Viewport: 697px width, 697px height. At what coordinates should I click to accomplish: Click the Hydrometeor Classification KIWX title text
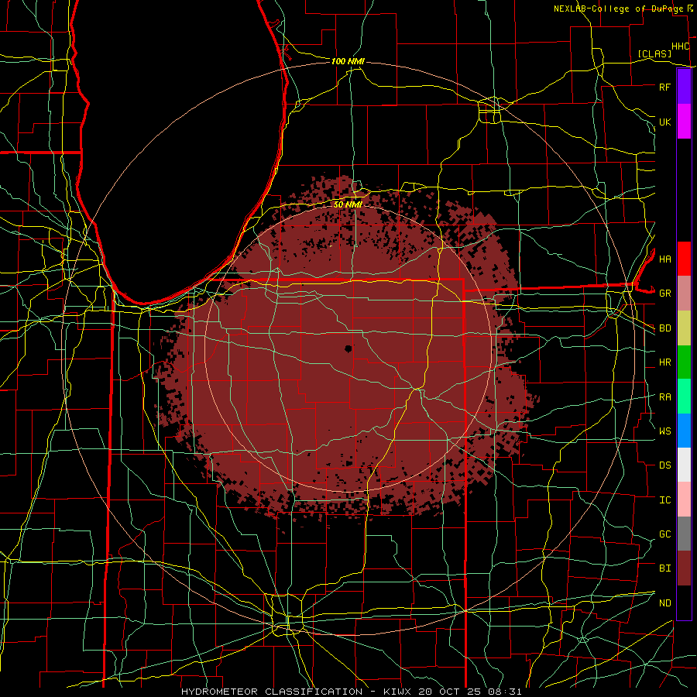pyautogui.click(x=351, y=692)
